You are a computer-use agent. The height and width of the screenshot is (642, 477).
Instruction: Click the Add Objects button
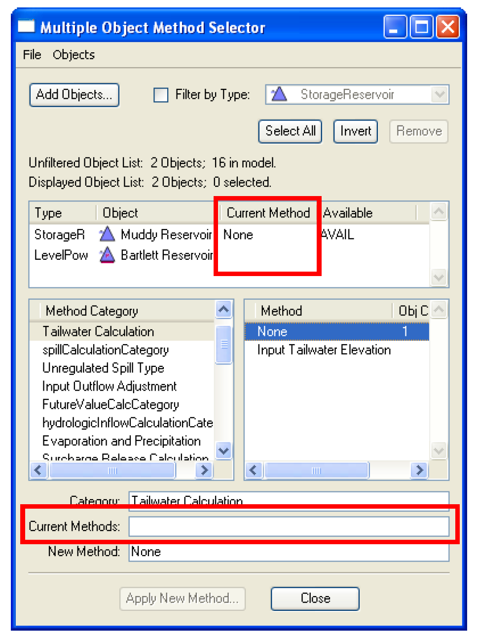tap(74, 95)
